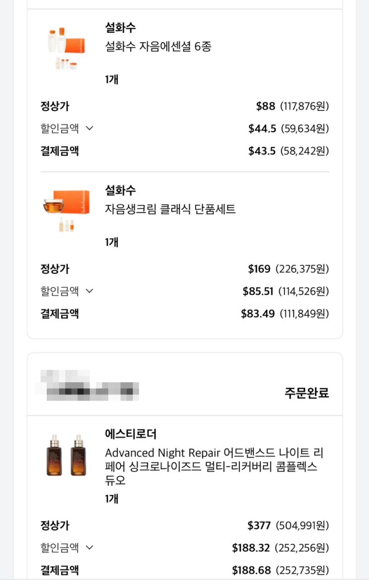Tap 설화수 brand above 자음생크림 클래식

[120, 190]
